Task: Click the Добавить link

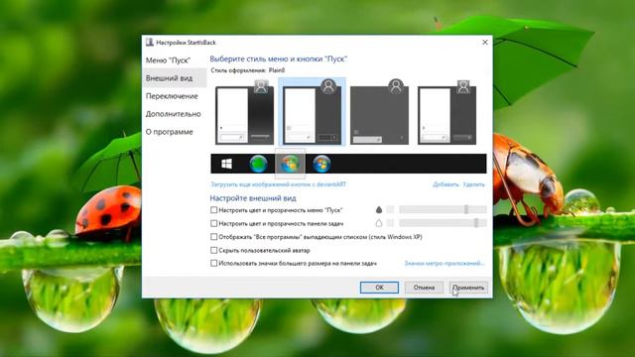Action: click(445, 184)
